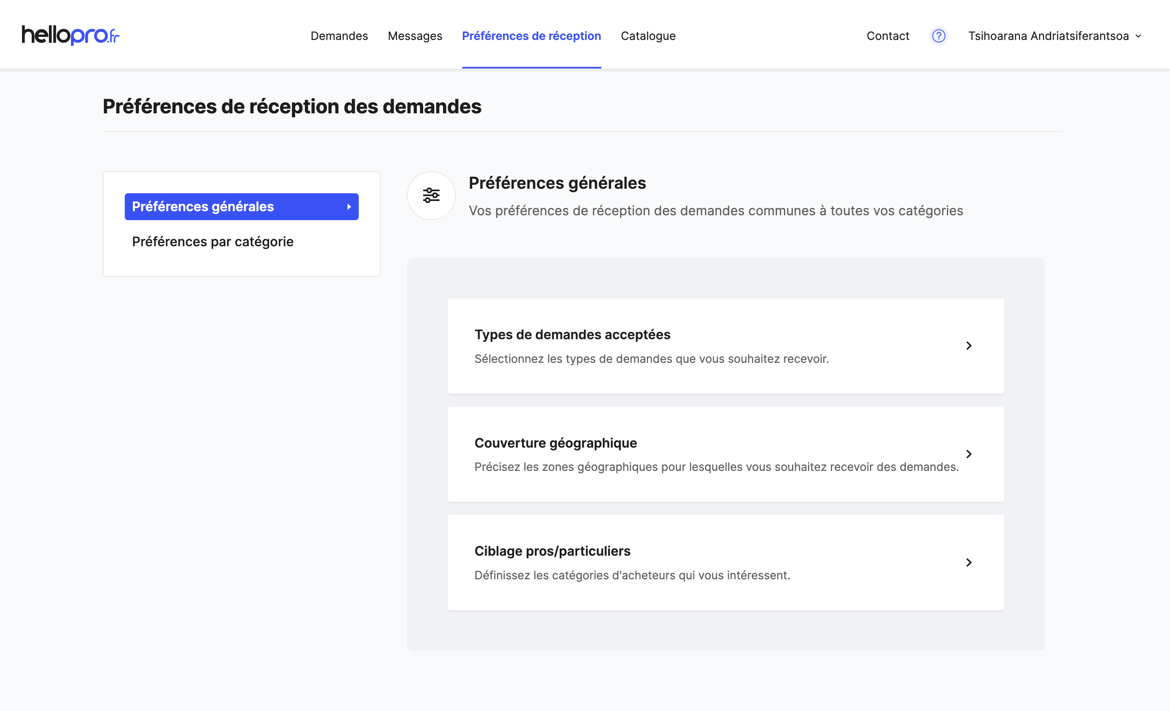The image size is (1170, 711).
Task: Open the Catalogue section
Action: click(x=648, y=35)
